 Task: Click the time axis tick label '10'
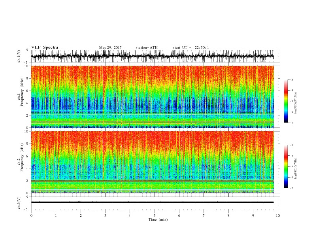tap(278, 216)
